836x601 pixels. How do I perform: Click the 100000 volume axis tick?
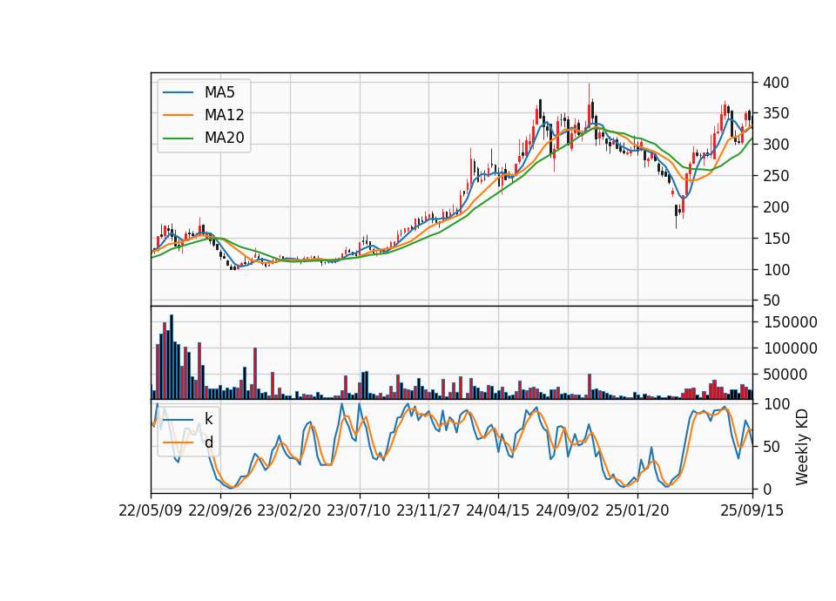(x=790, y=348)
